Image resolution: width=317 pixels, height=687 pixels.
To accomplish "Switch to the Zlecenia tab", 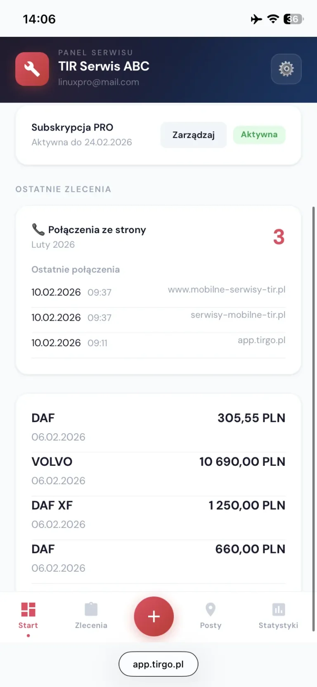I will click(x=91, y=615).
